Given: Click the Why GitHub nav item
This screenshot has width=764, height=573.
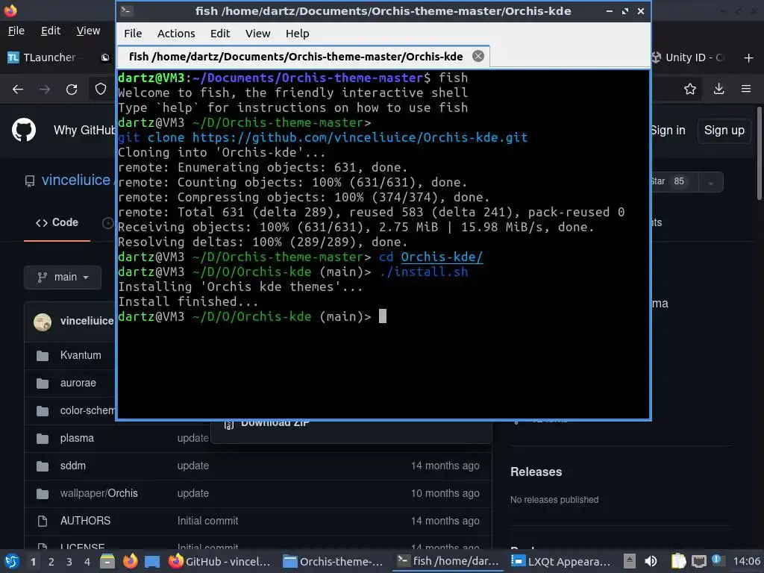Looking at the screenshot, I should pos(84,130).
